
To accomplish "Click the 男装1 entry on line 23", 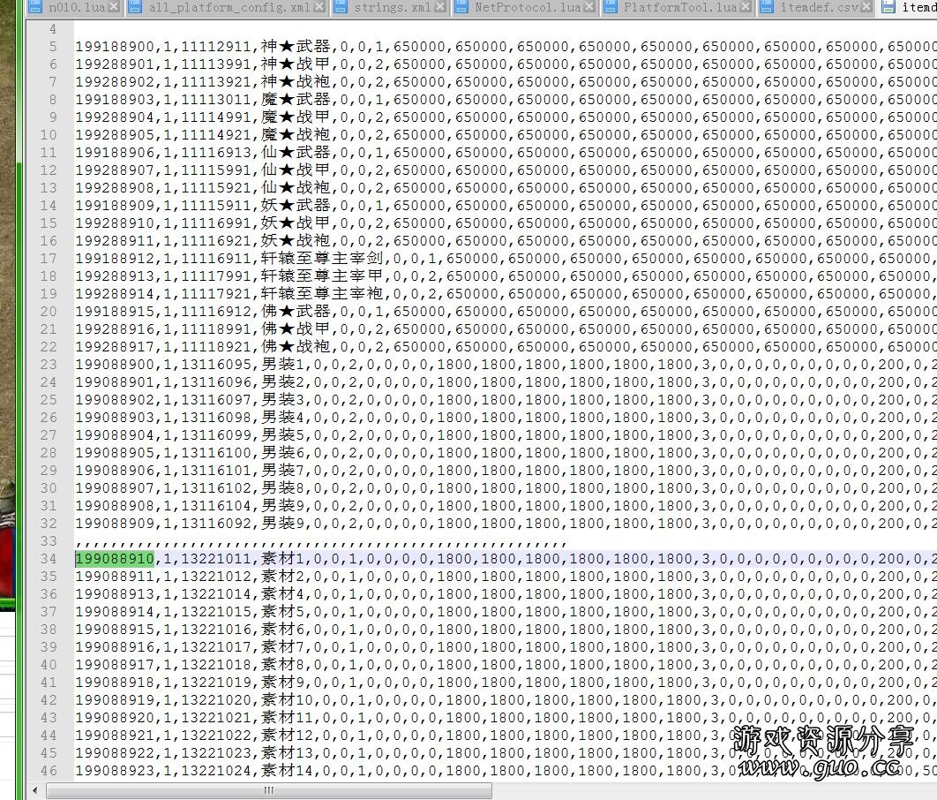I will pyautogui.click(x=281, y=365).
